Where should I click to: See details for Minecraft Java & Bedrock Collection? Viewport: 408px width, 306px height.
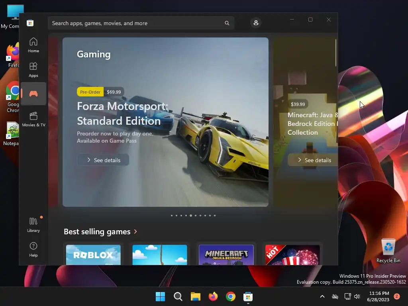[x=313, y=160]
